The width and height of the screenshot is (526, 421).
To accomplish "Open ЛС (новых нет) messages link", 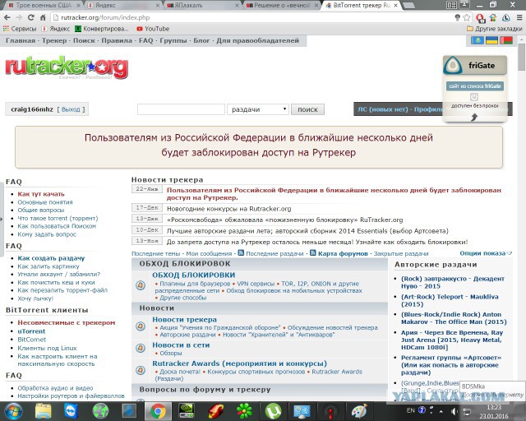I will click(x=382, y=109).
